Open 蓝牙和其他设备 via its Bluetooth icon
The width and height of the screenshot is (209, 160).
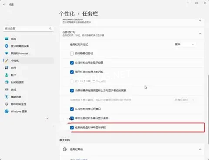click(x=7, y=46)
